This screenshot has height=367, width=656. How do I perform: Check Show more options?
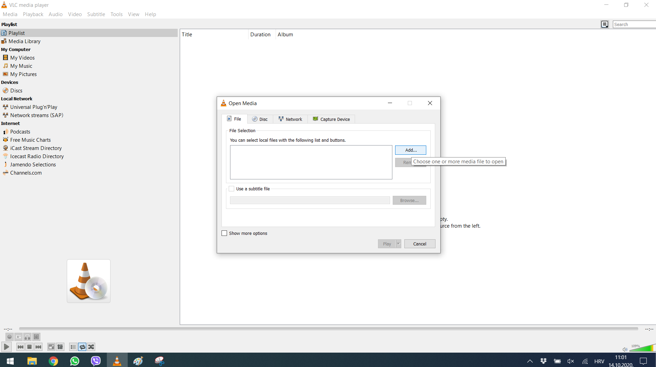(225, 233)
